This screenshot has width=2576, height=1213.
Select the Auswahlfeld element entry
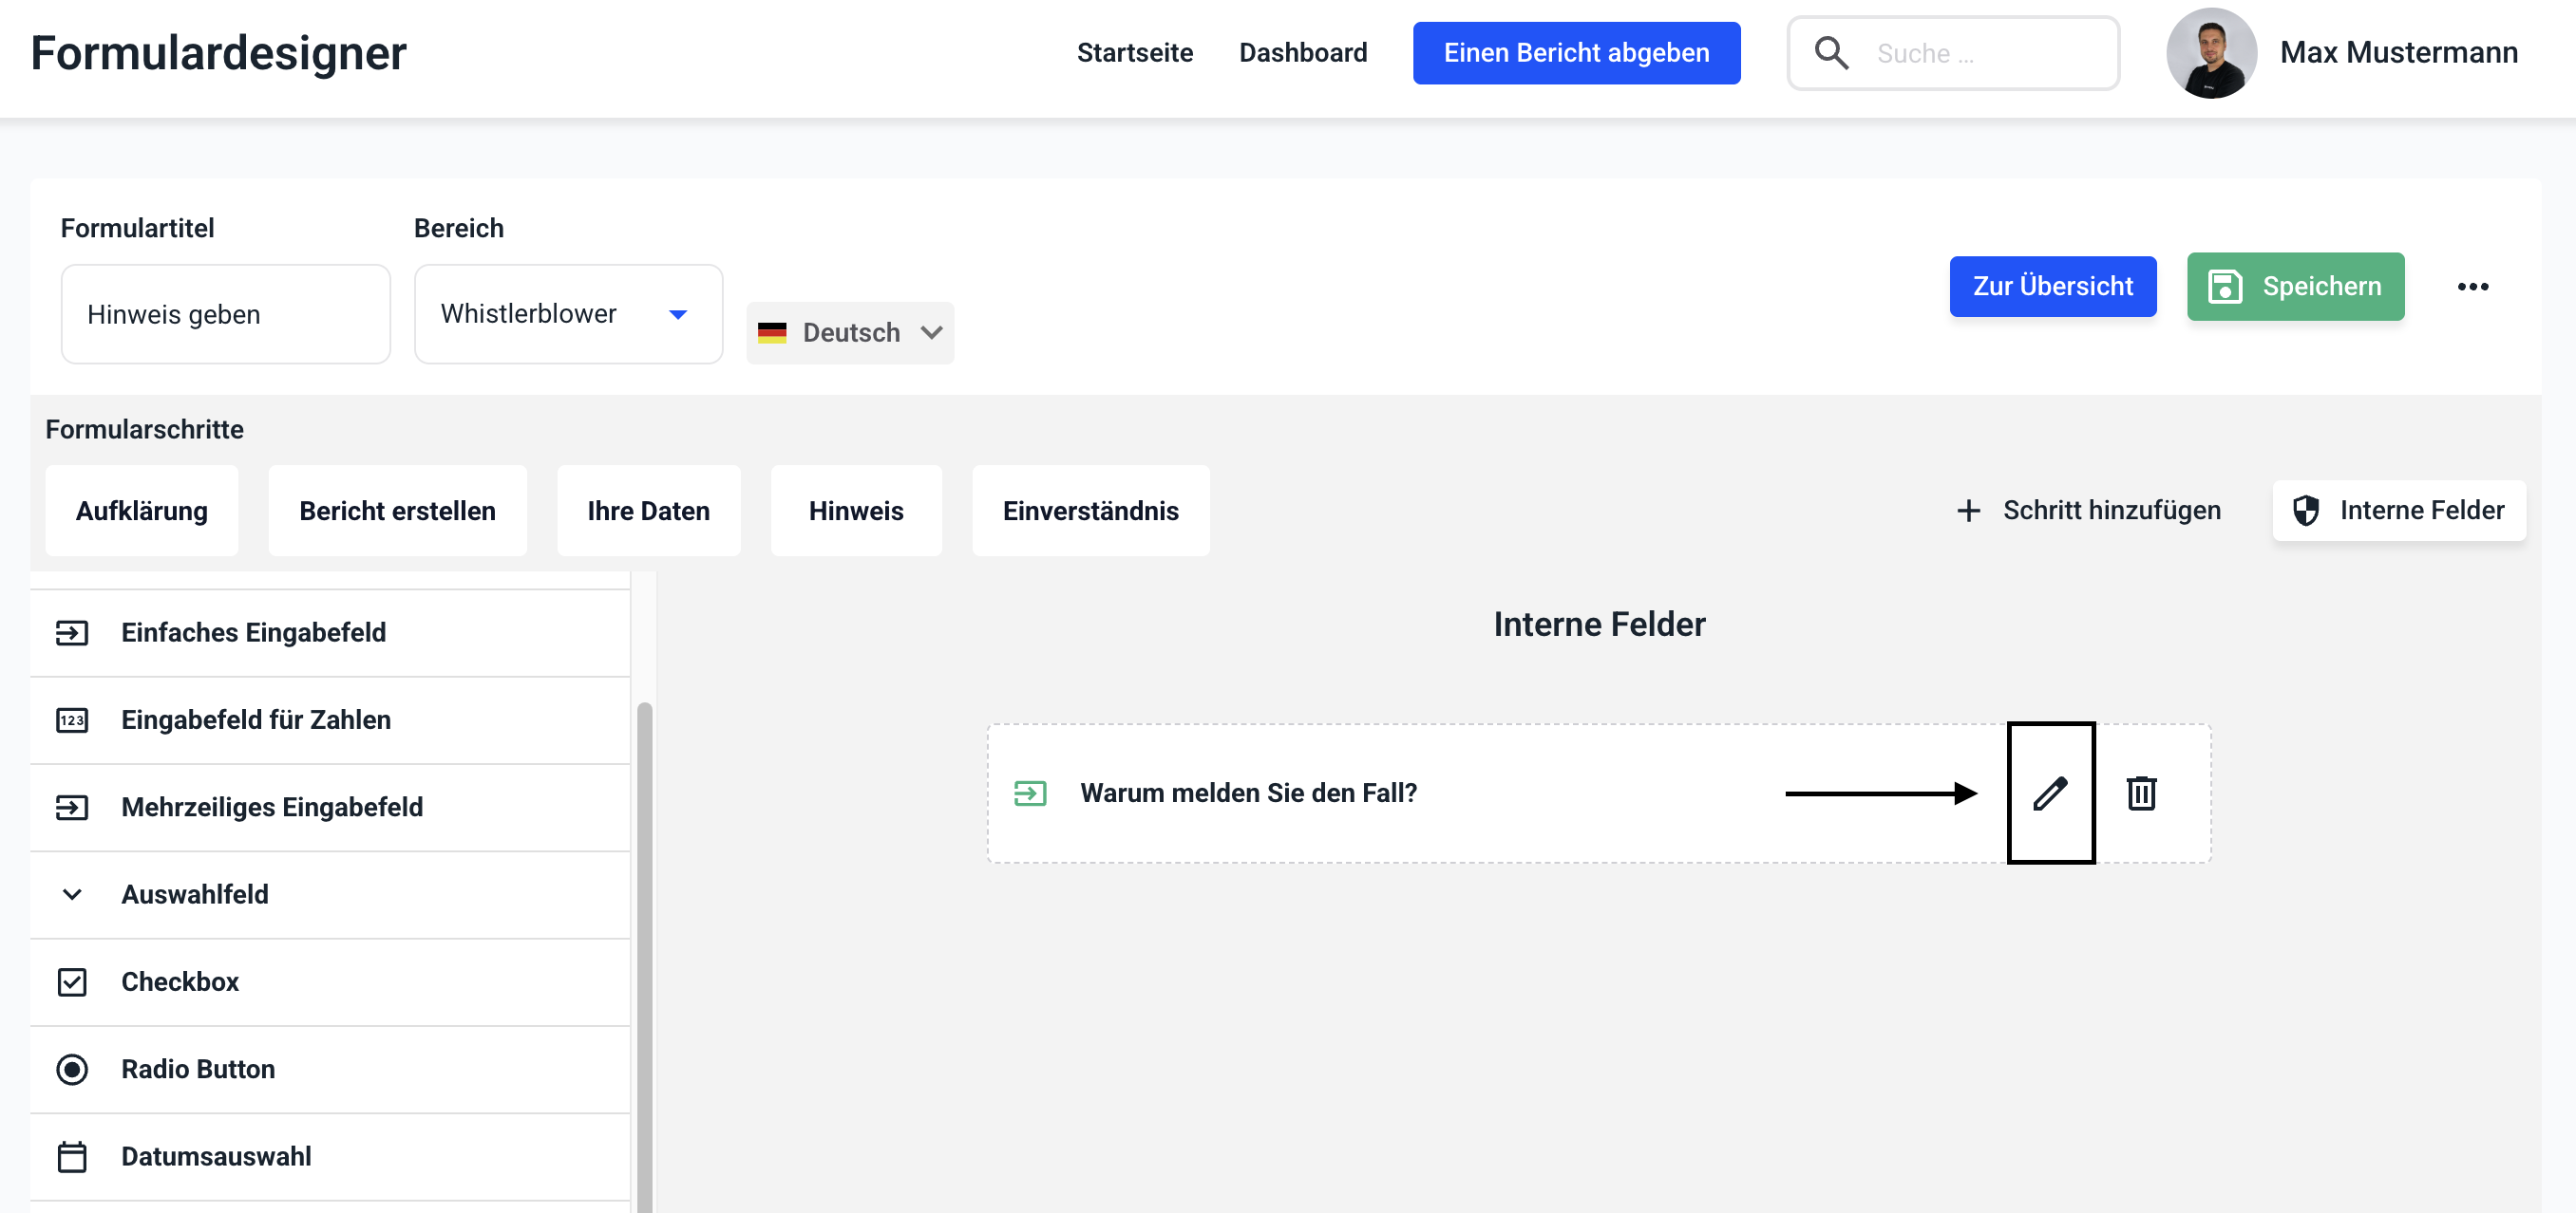pos(195,894)
